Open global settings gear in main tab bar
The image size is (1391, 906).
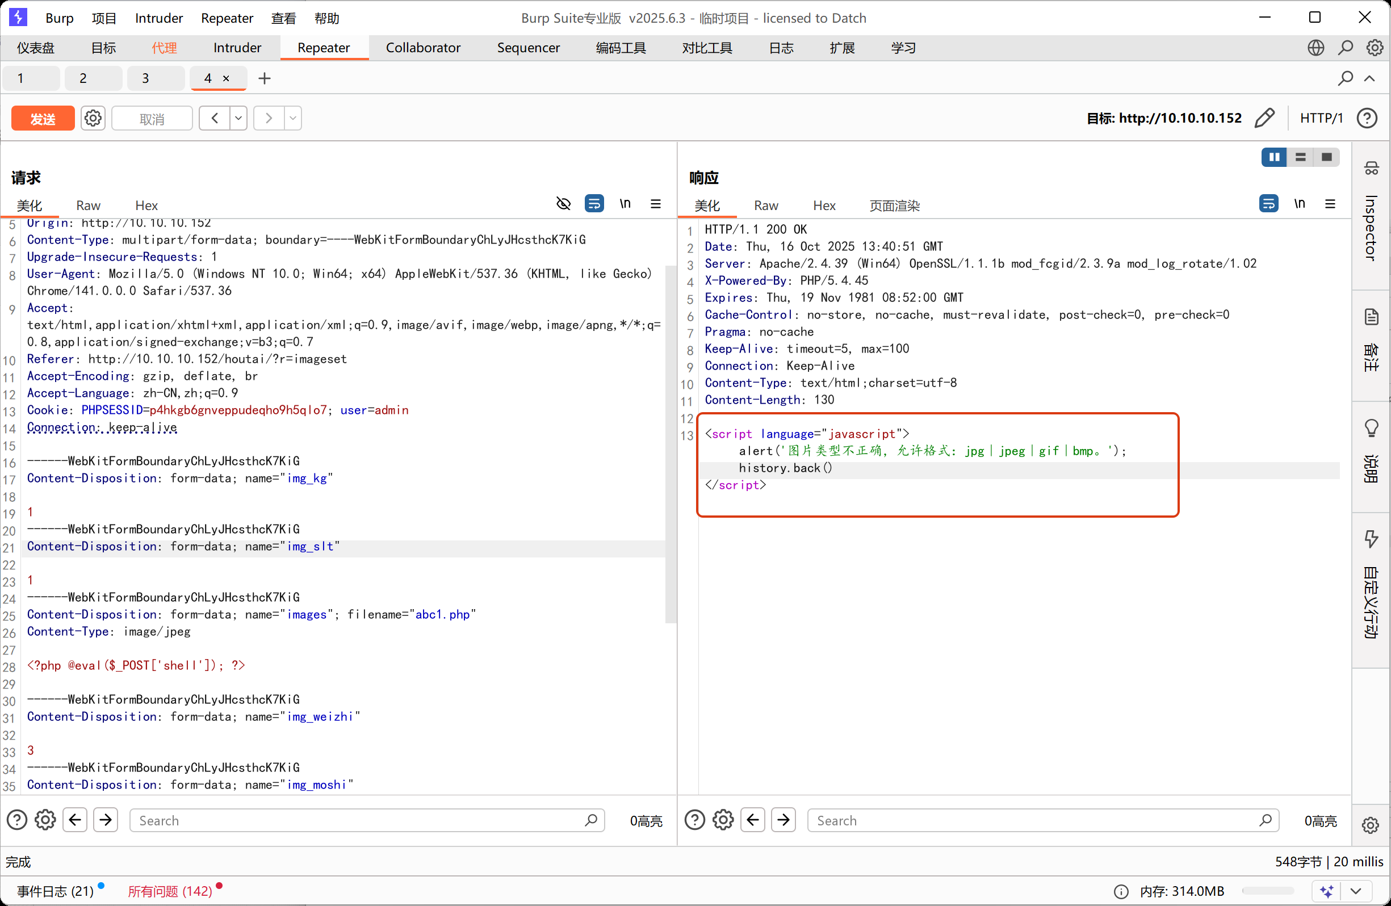1375,48
